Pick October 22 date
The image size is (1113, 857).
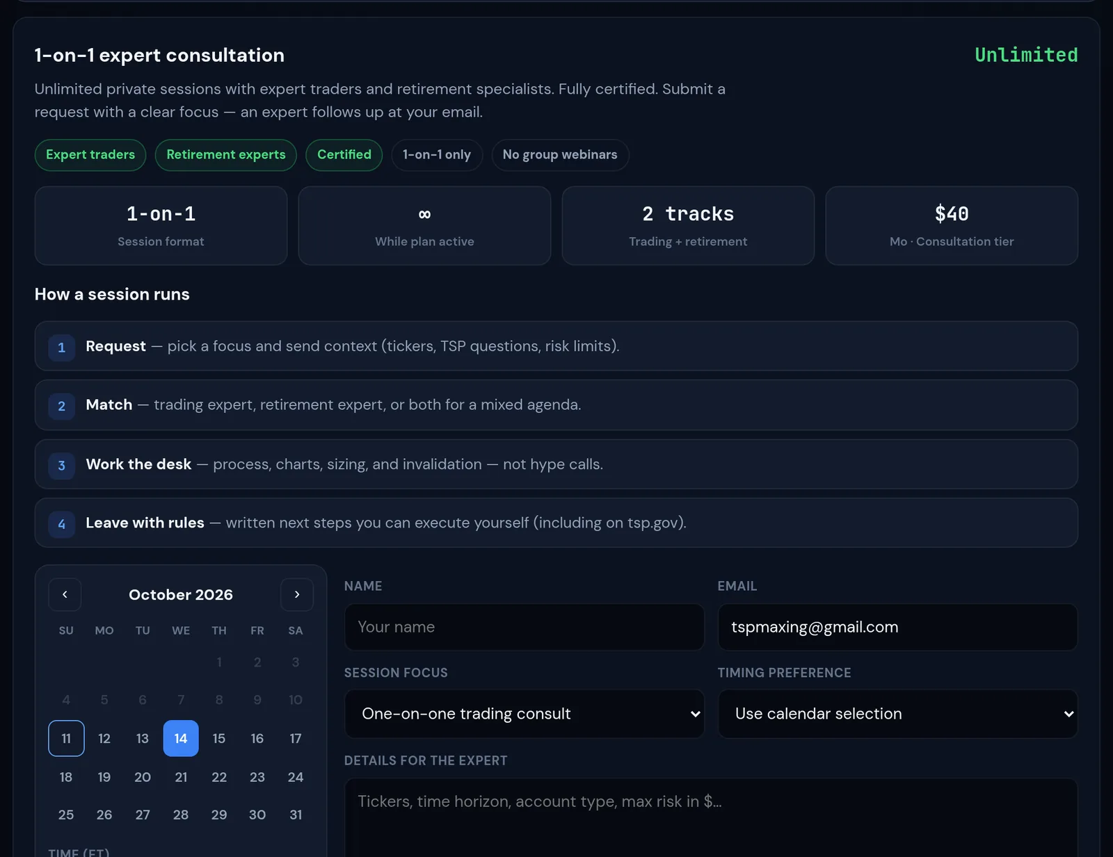(x=219, y=777)
